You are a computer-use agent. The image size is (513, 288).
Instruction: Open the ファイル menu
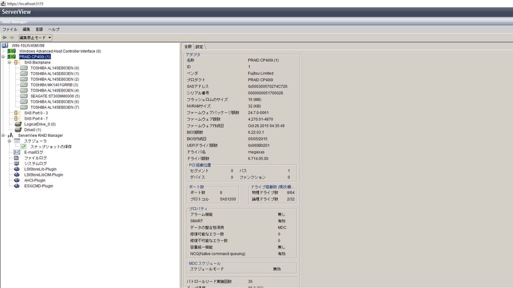[10, 29]
